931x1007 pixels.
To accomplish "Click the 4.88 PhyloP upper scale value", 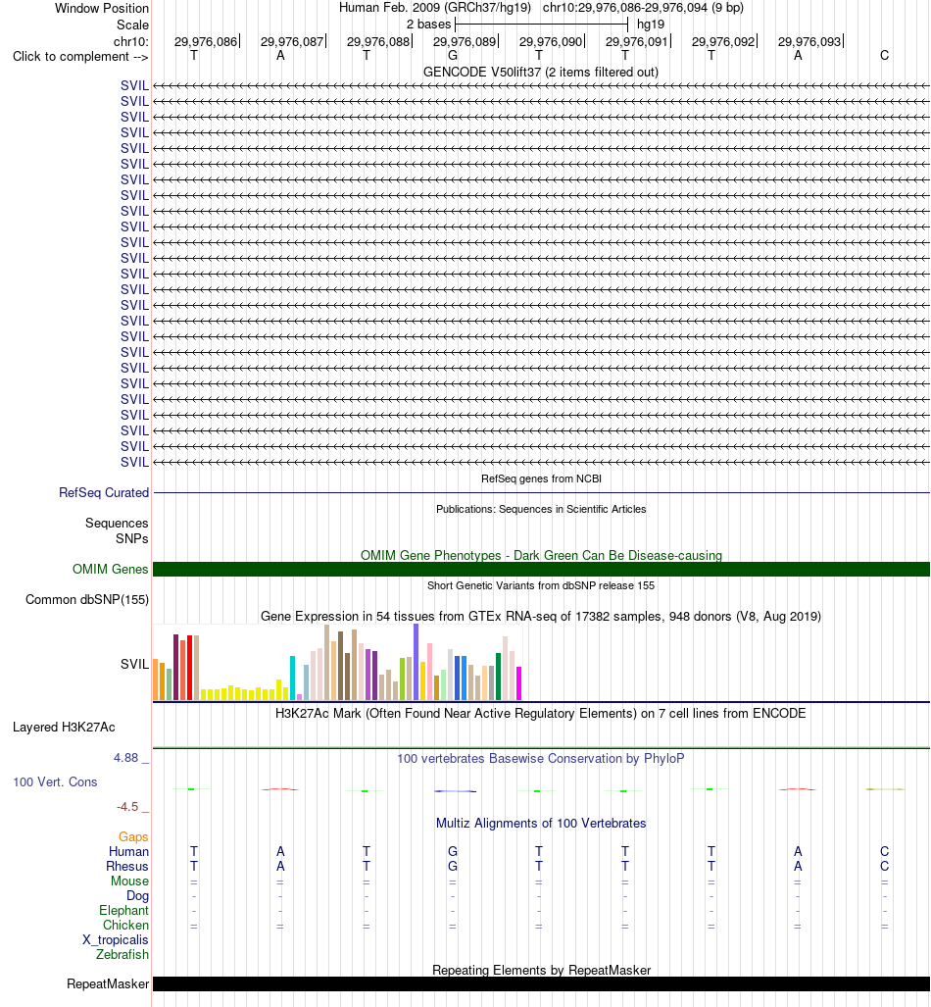I will (125, 758).
